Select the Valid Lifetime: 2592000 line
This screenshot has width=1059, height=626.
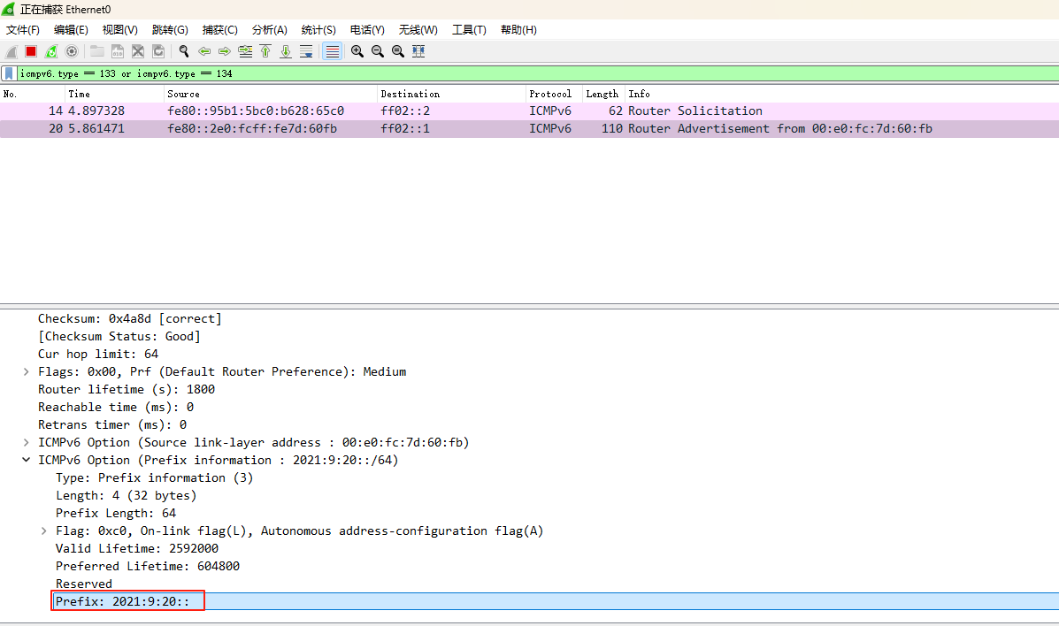(136, 549)
